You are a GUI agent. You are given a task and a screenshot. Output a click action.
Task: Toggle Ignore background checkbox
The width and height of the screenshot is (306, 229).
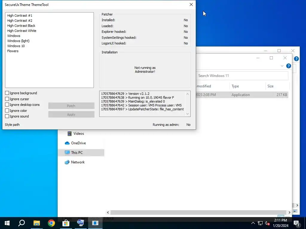(7, 93)
